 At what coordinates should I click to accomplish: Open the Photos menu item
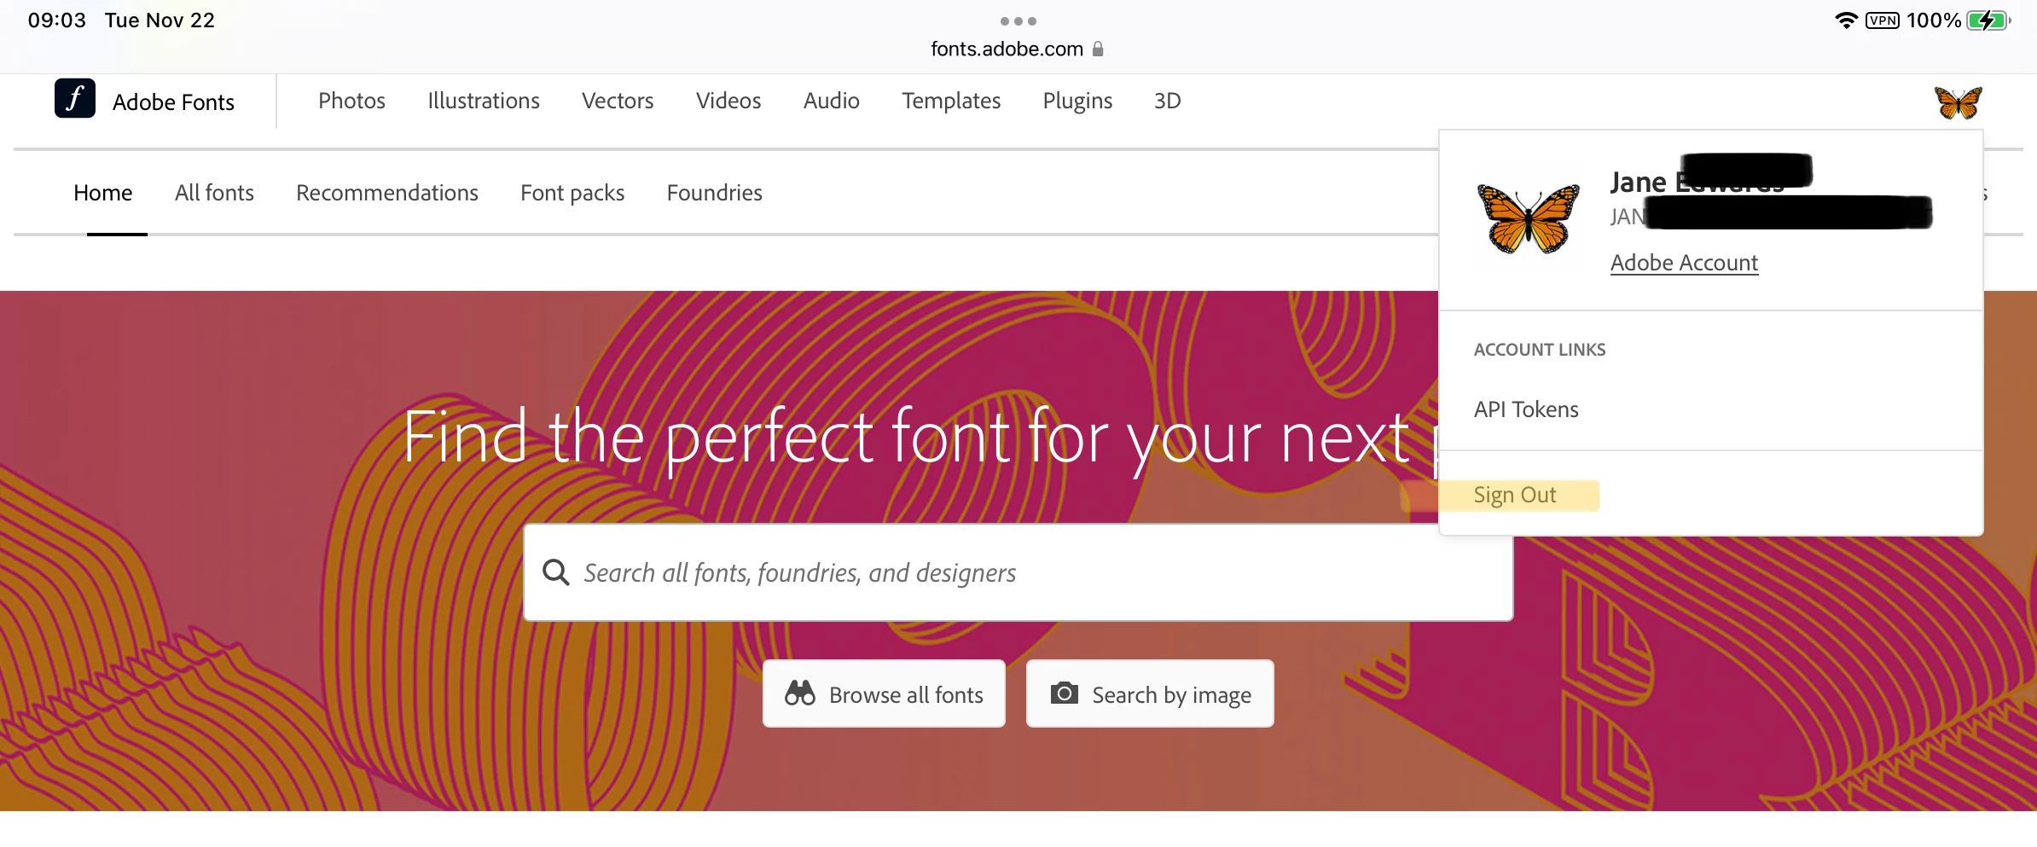pyautogui.click(x=351, y=101)
